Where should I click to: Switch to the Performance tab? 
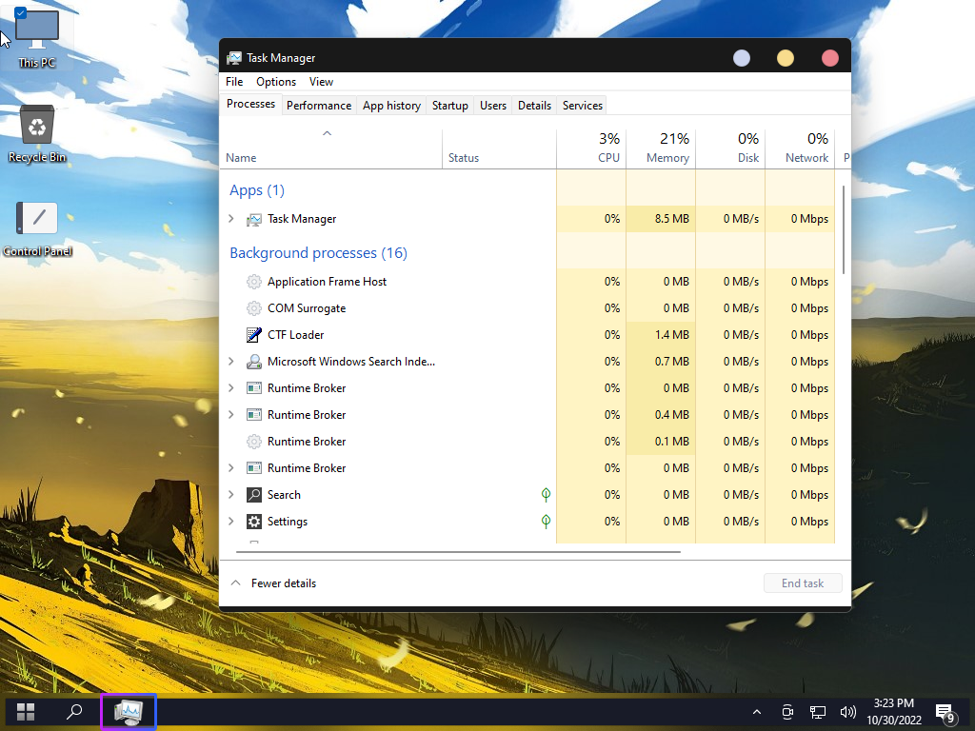pyautogui.click(x=319, y=106)
